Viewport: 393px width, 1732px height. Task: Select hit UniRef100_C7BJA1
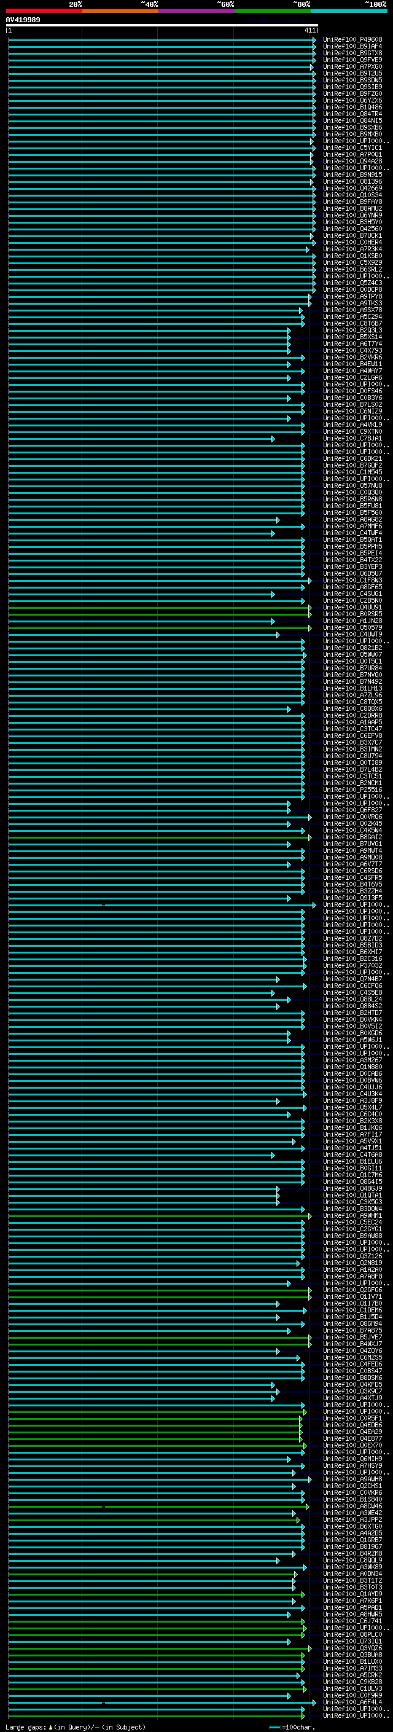[x=352, y=439]
